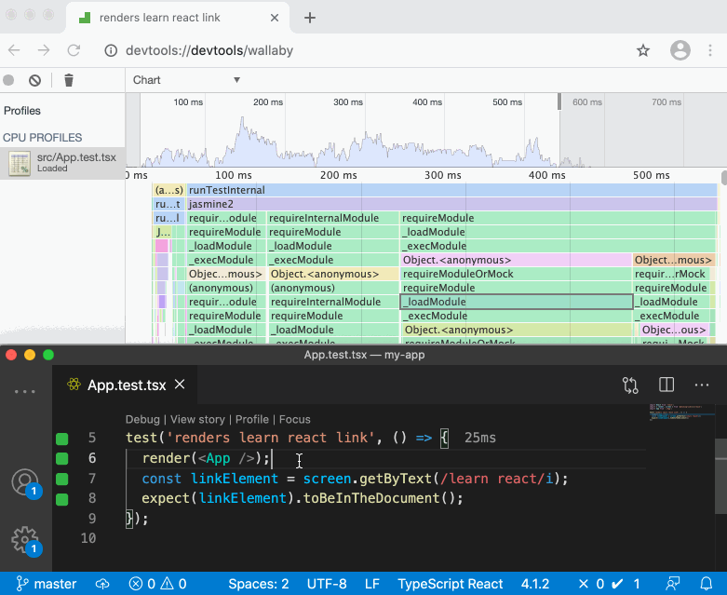
Task: Click linkElement on line 8
Action: coord(243,498)
